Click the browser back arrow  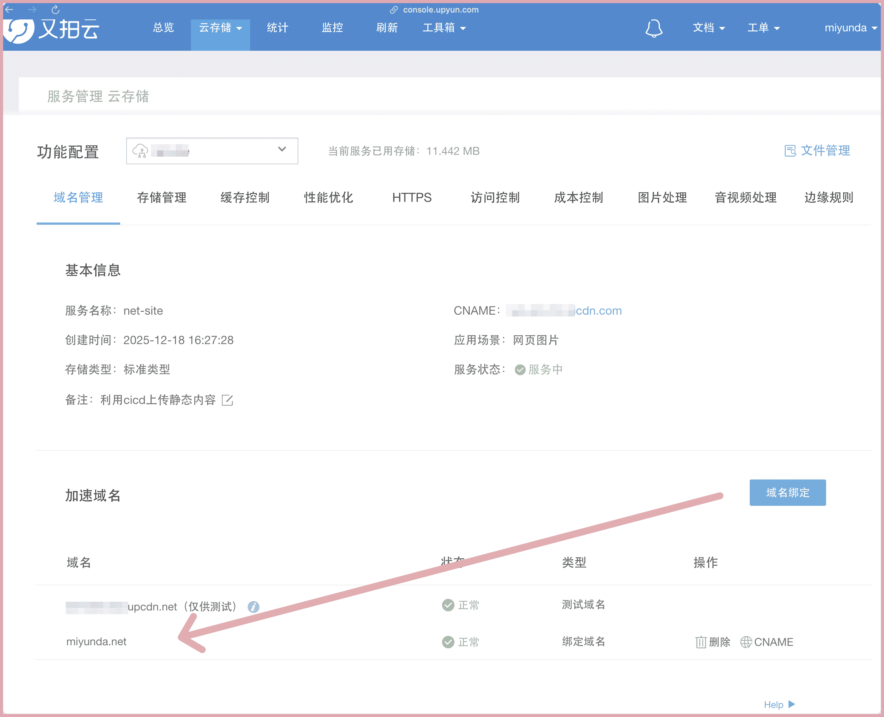(x=9, y=9)
